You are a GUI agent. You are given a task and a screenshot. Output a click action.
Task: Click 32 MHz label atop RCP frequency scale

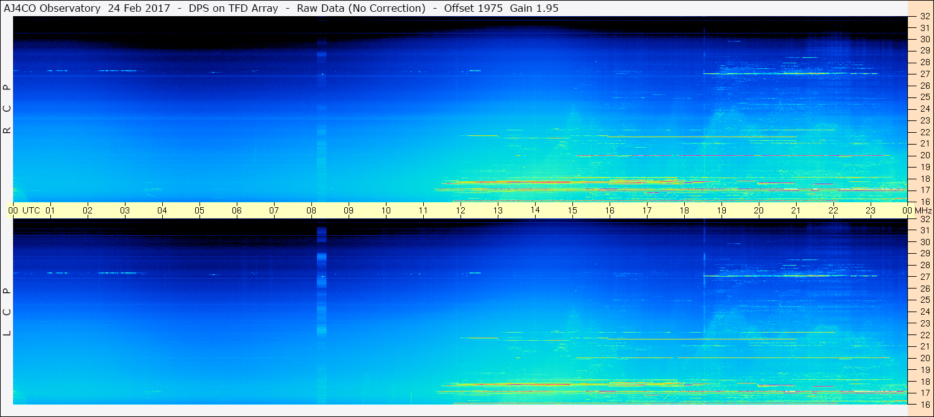[x=924, y=17]
